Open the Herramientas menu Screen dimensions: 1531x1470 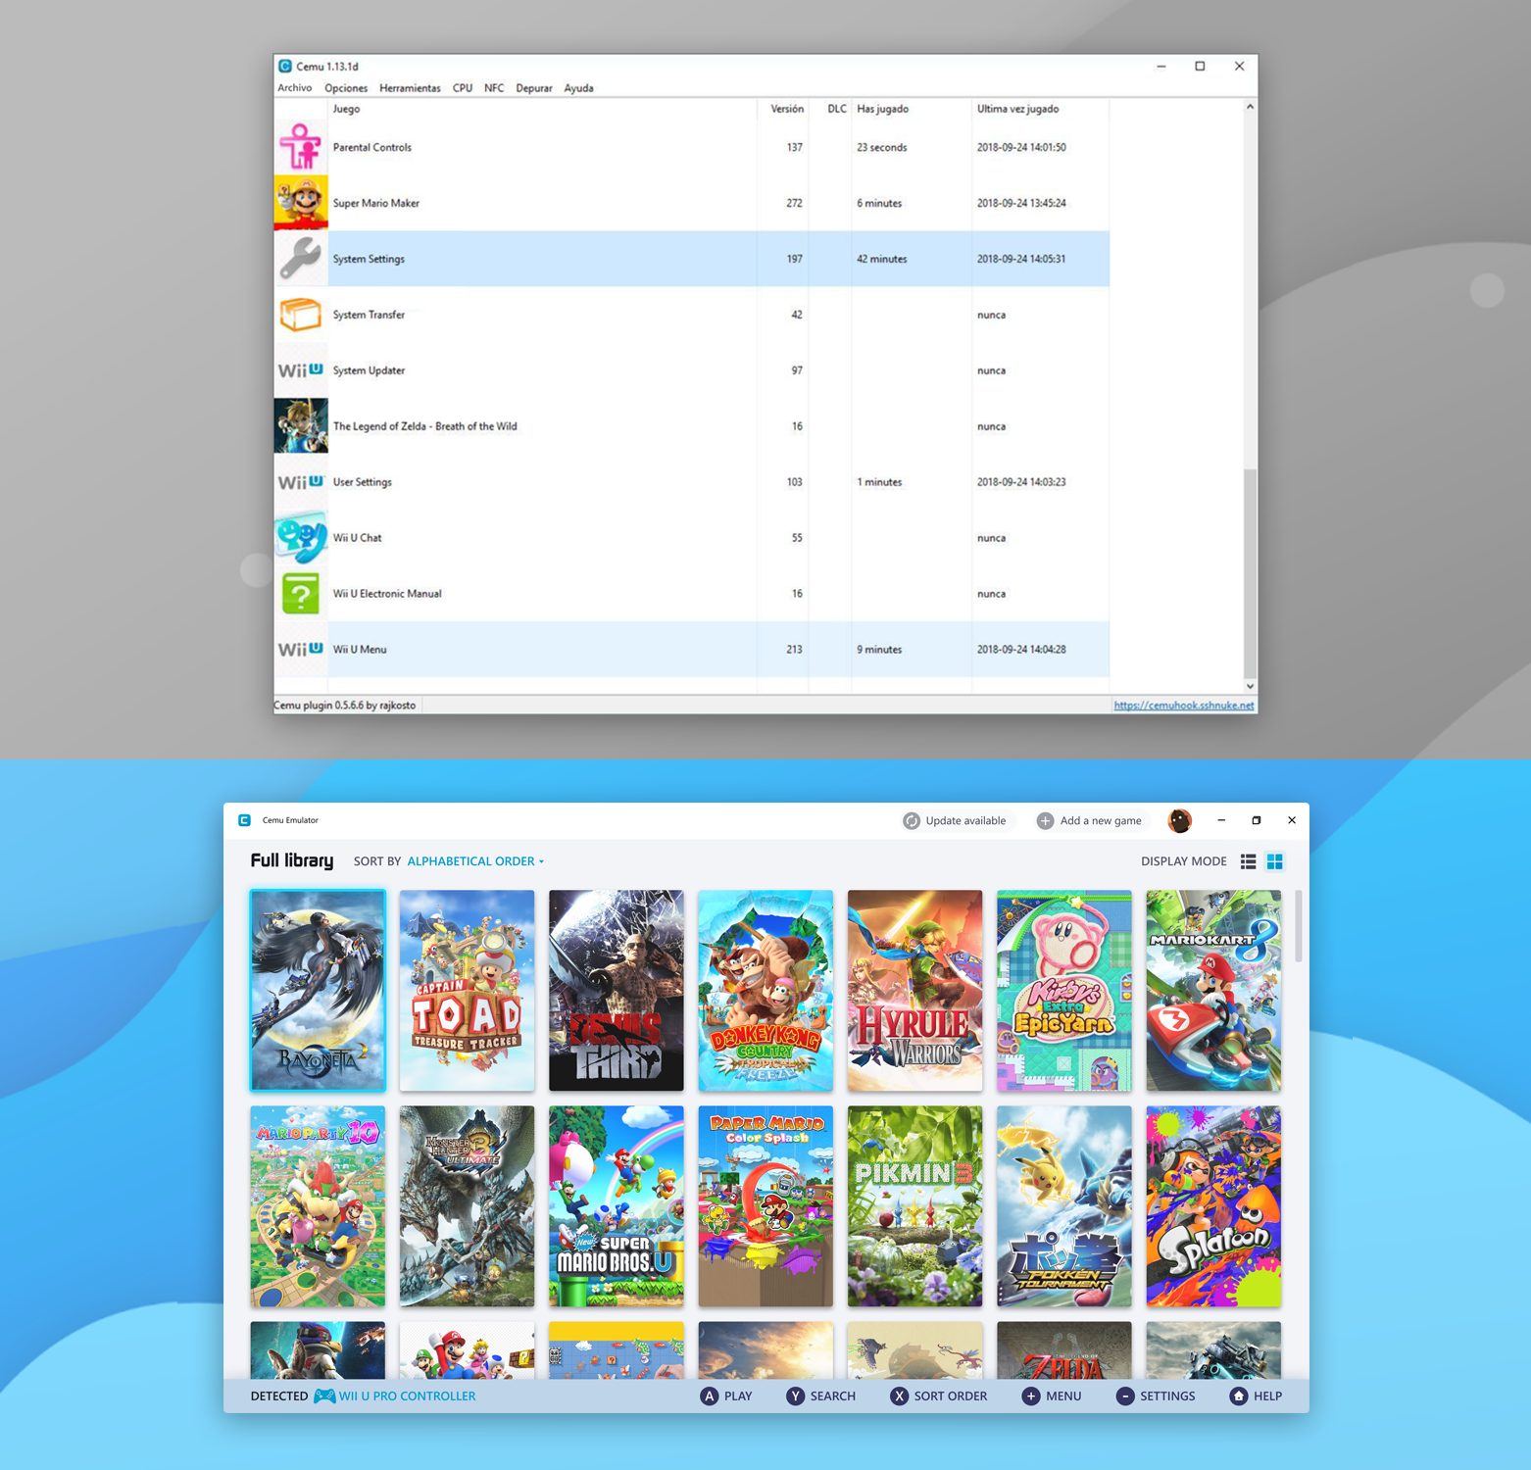click(x=410, y=88)
